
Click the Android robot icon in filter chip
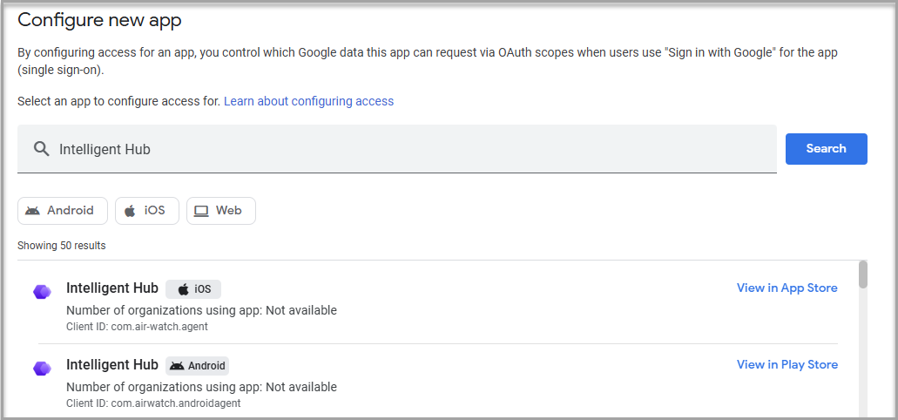(x=32, y=211)
